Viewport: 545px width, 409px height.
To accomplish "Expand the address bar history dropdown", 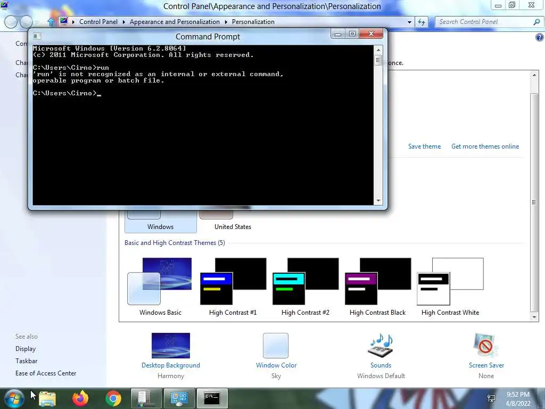I will point(409,22).
